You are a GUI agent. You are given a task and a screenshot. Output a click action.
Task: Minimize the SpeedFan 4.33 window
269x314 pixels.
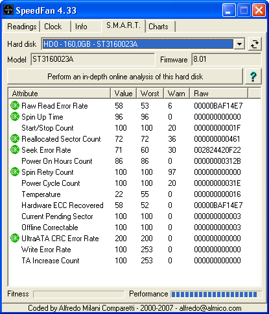(229, 10)
